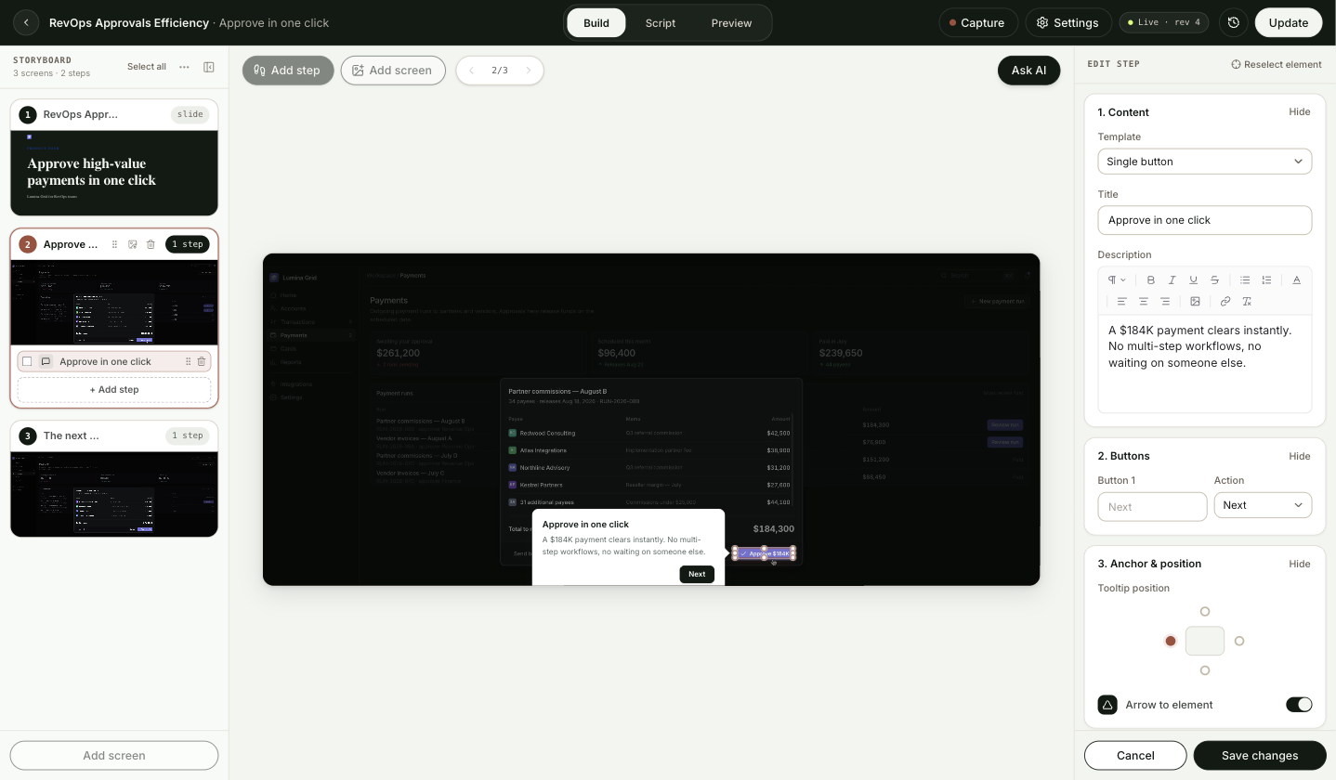
Task: Hide the Anchor & position section
Action: [1300, 564]
